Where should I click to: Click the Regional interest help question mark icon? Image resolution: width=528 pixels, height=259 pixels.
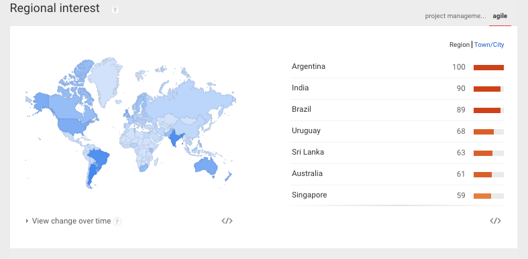click(115, 10)
